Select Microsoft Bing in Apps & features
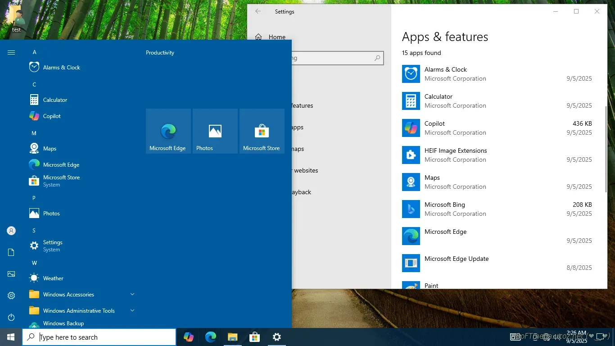Viewport: 615px width, 346px height. point(444,209)
